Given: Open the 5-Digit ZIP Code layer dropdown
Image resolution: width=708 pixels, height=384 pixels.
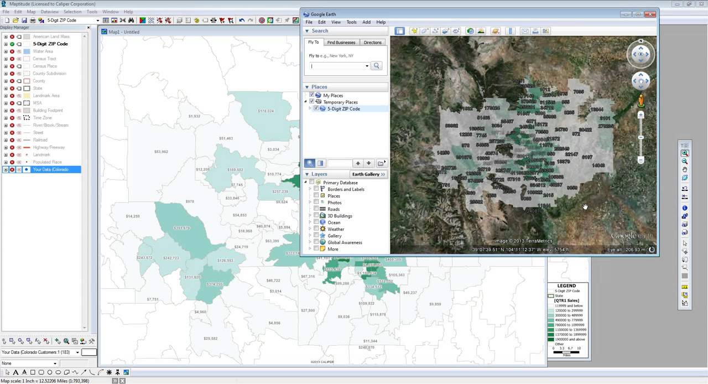Looking at the screenshot, I should [x=97, y=20].
